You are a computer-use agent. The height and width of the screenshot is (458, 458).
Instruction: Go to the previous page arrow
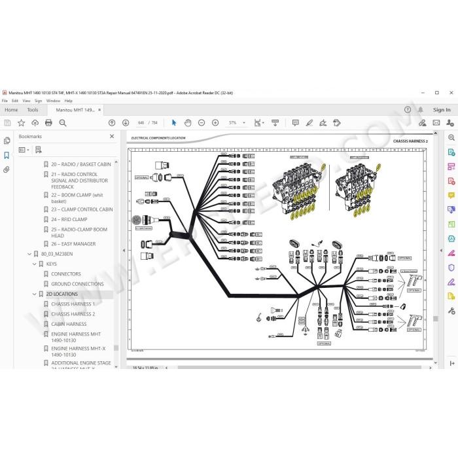(112, 123)
